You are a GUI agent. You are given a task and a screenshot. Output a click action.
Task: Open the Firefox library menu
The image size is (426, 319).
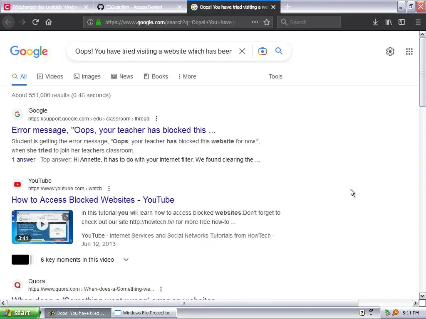coord(389,22)
